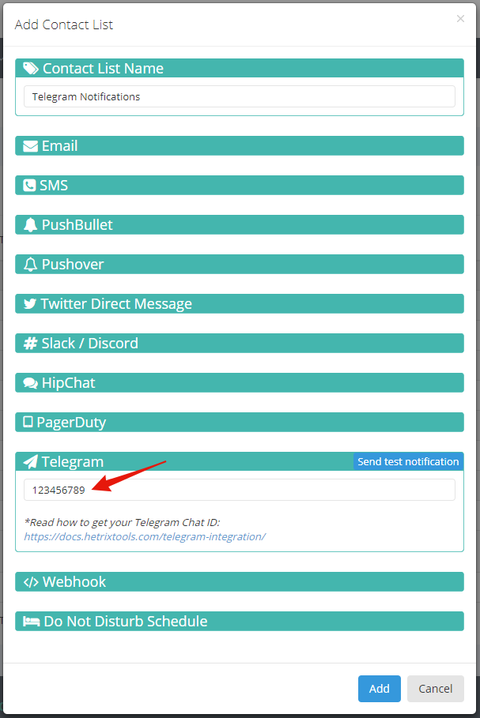Image resolution: width=480 pixels, height=718 pixels.
Task: Click the phone icon beside SMS
Action: point(29,186)
